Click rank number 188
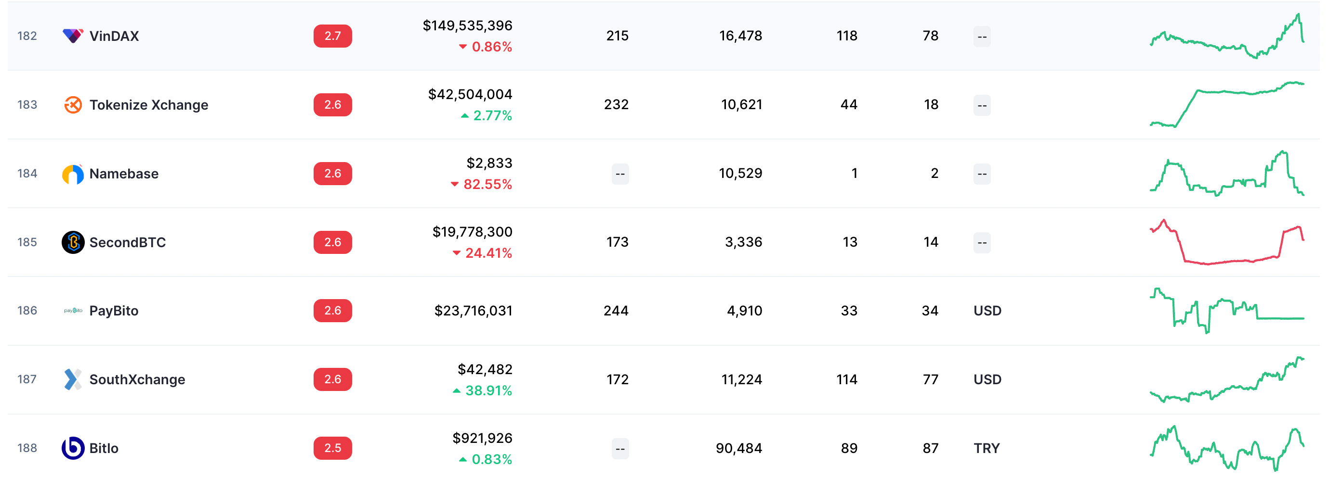 point(27,448)
